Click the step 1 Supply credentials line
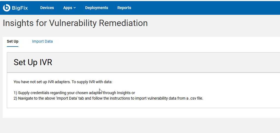Screen dimensions: 280x133 click(x=74, y=93)
